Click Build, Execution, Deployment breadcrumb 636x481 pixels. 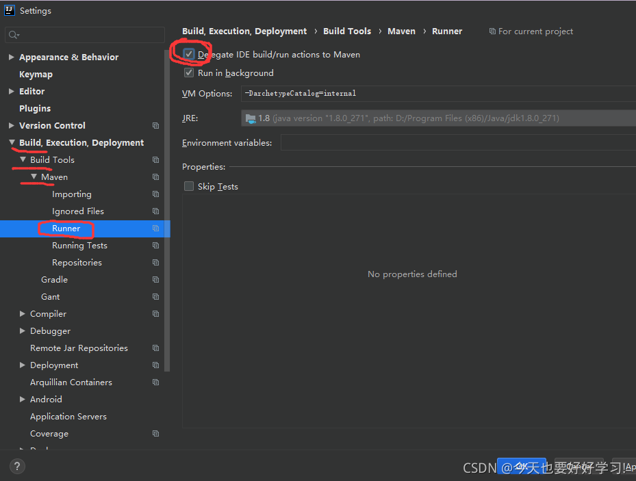click(x=244, y=31)
